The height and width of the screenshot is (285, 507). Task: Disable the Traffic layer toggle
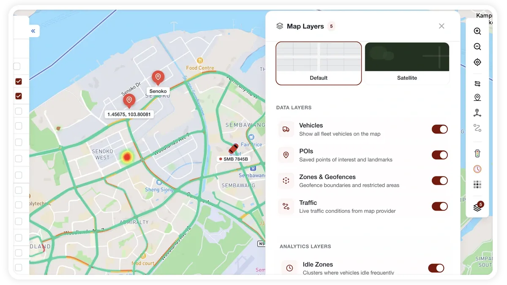(x=439, y=206)
